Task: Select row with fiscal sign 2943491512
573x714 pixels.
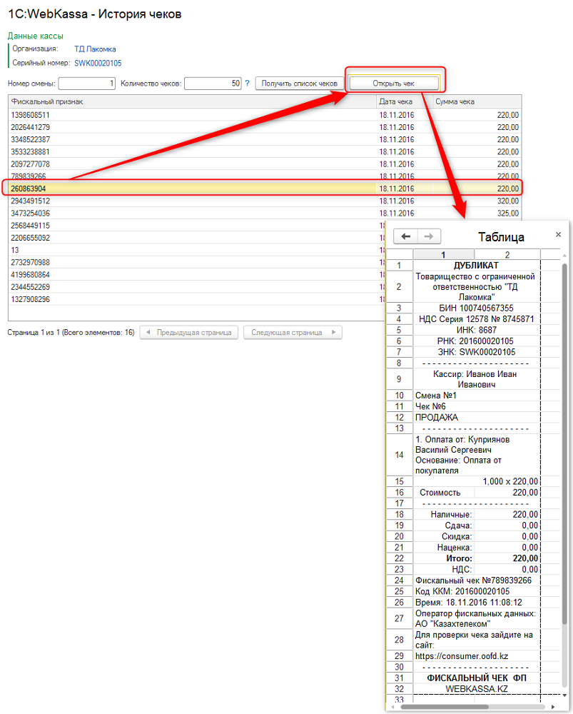Action: coord(191,201)
